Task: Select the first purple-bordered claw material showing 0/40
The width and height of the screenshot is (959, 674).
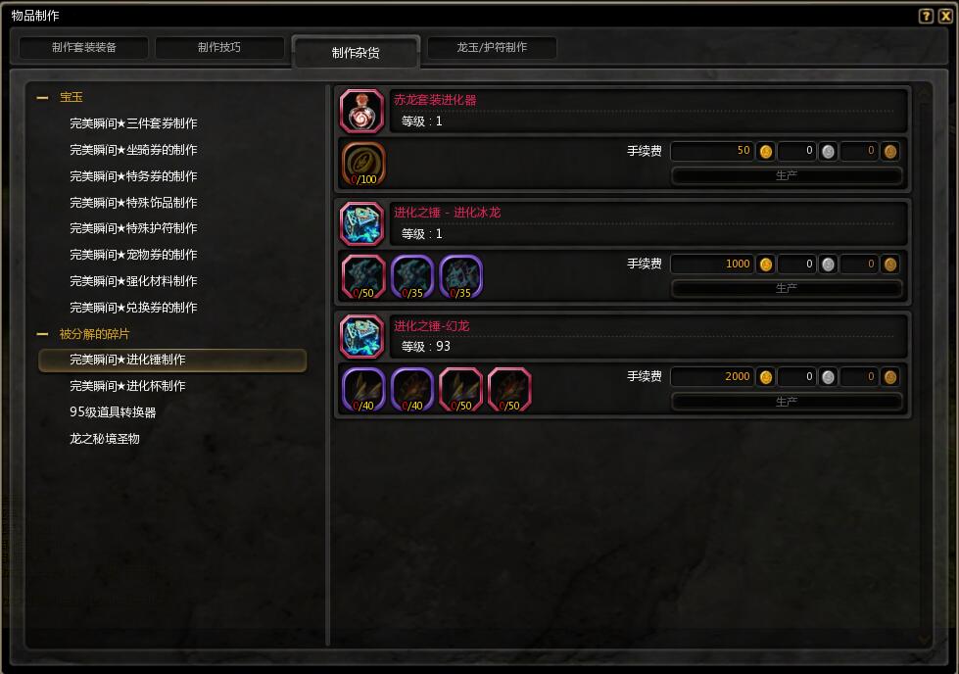Action: (363, 390)
